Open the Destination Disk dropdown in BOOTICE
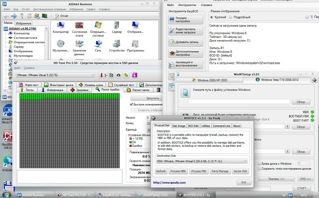Screen dimensions: 319x198 202,161
